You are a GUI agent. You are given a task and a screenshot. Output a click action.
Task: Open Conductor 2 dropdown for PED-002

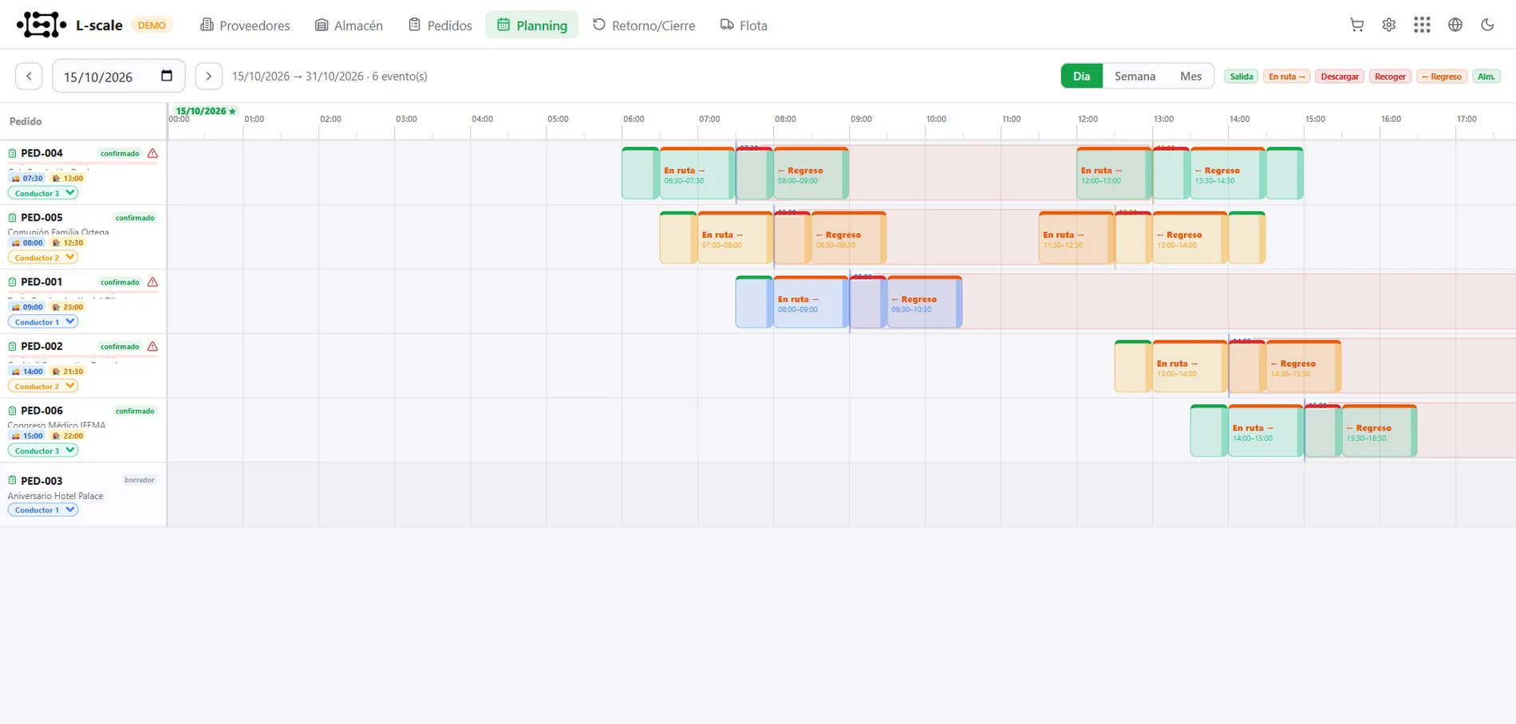[43, 386]
